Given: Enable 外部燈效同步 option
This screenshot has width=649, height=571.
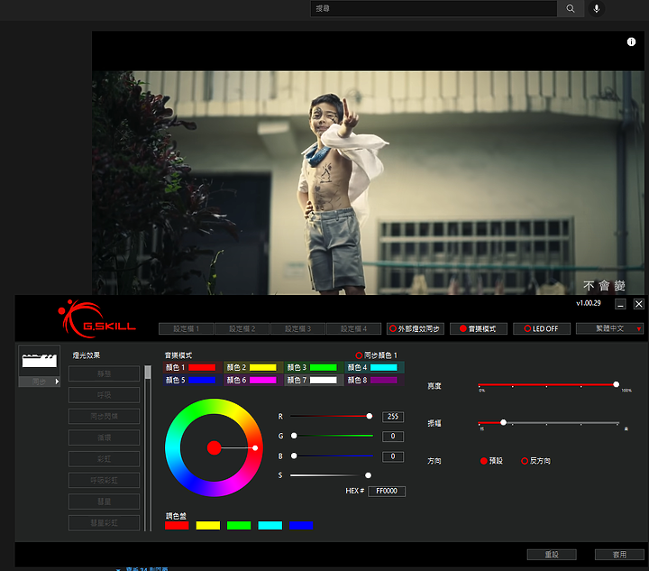Looking at the screenshot, I should (x=416, y=328).
